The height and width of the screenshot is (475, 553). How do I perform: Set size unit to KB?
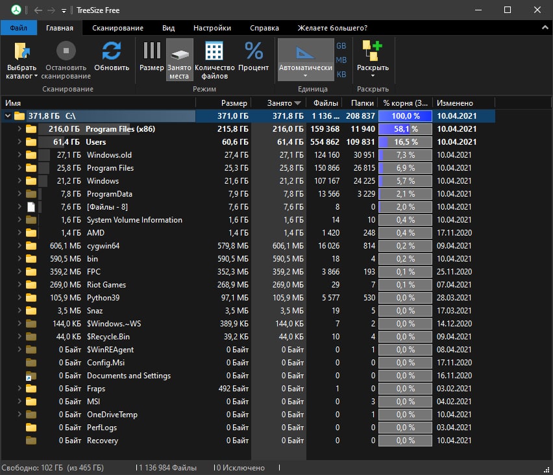tap(341, 75)
